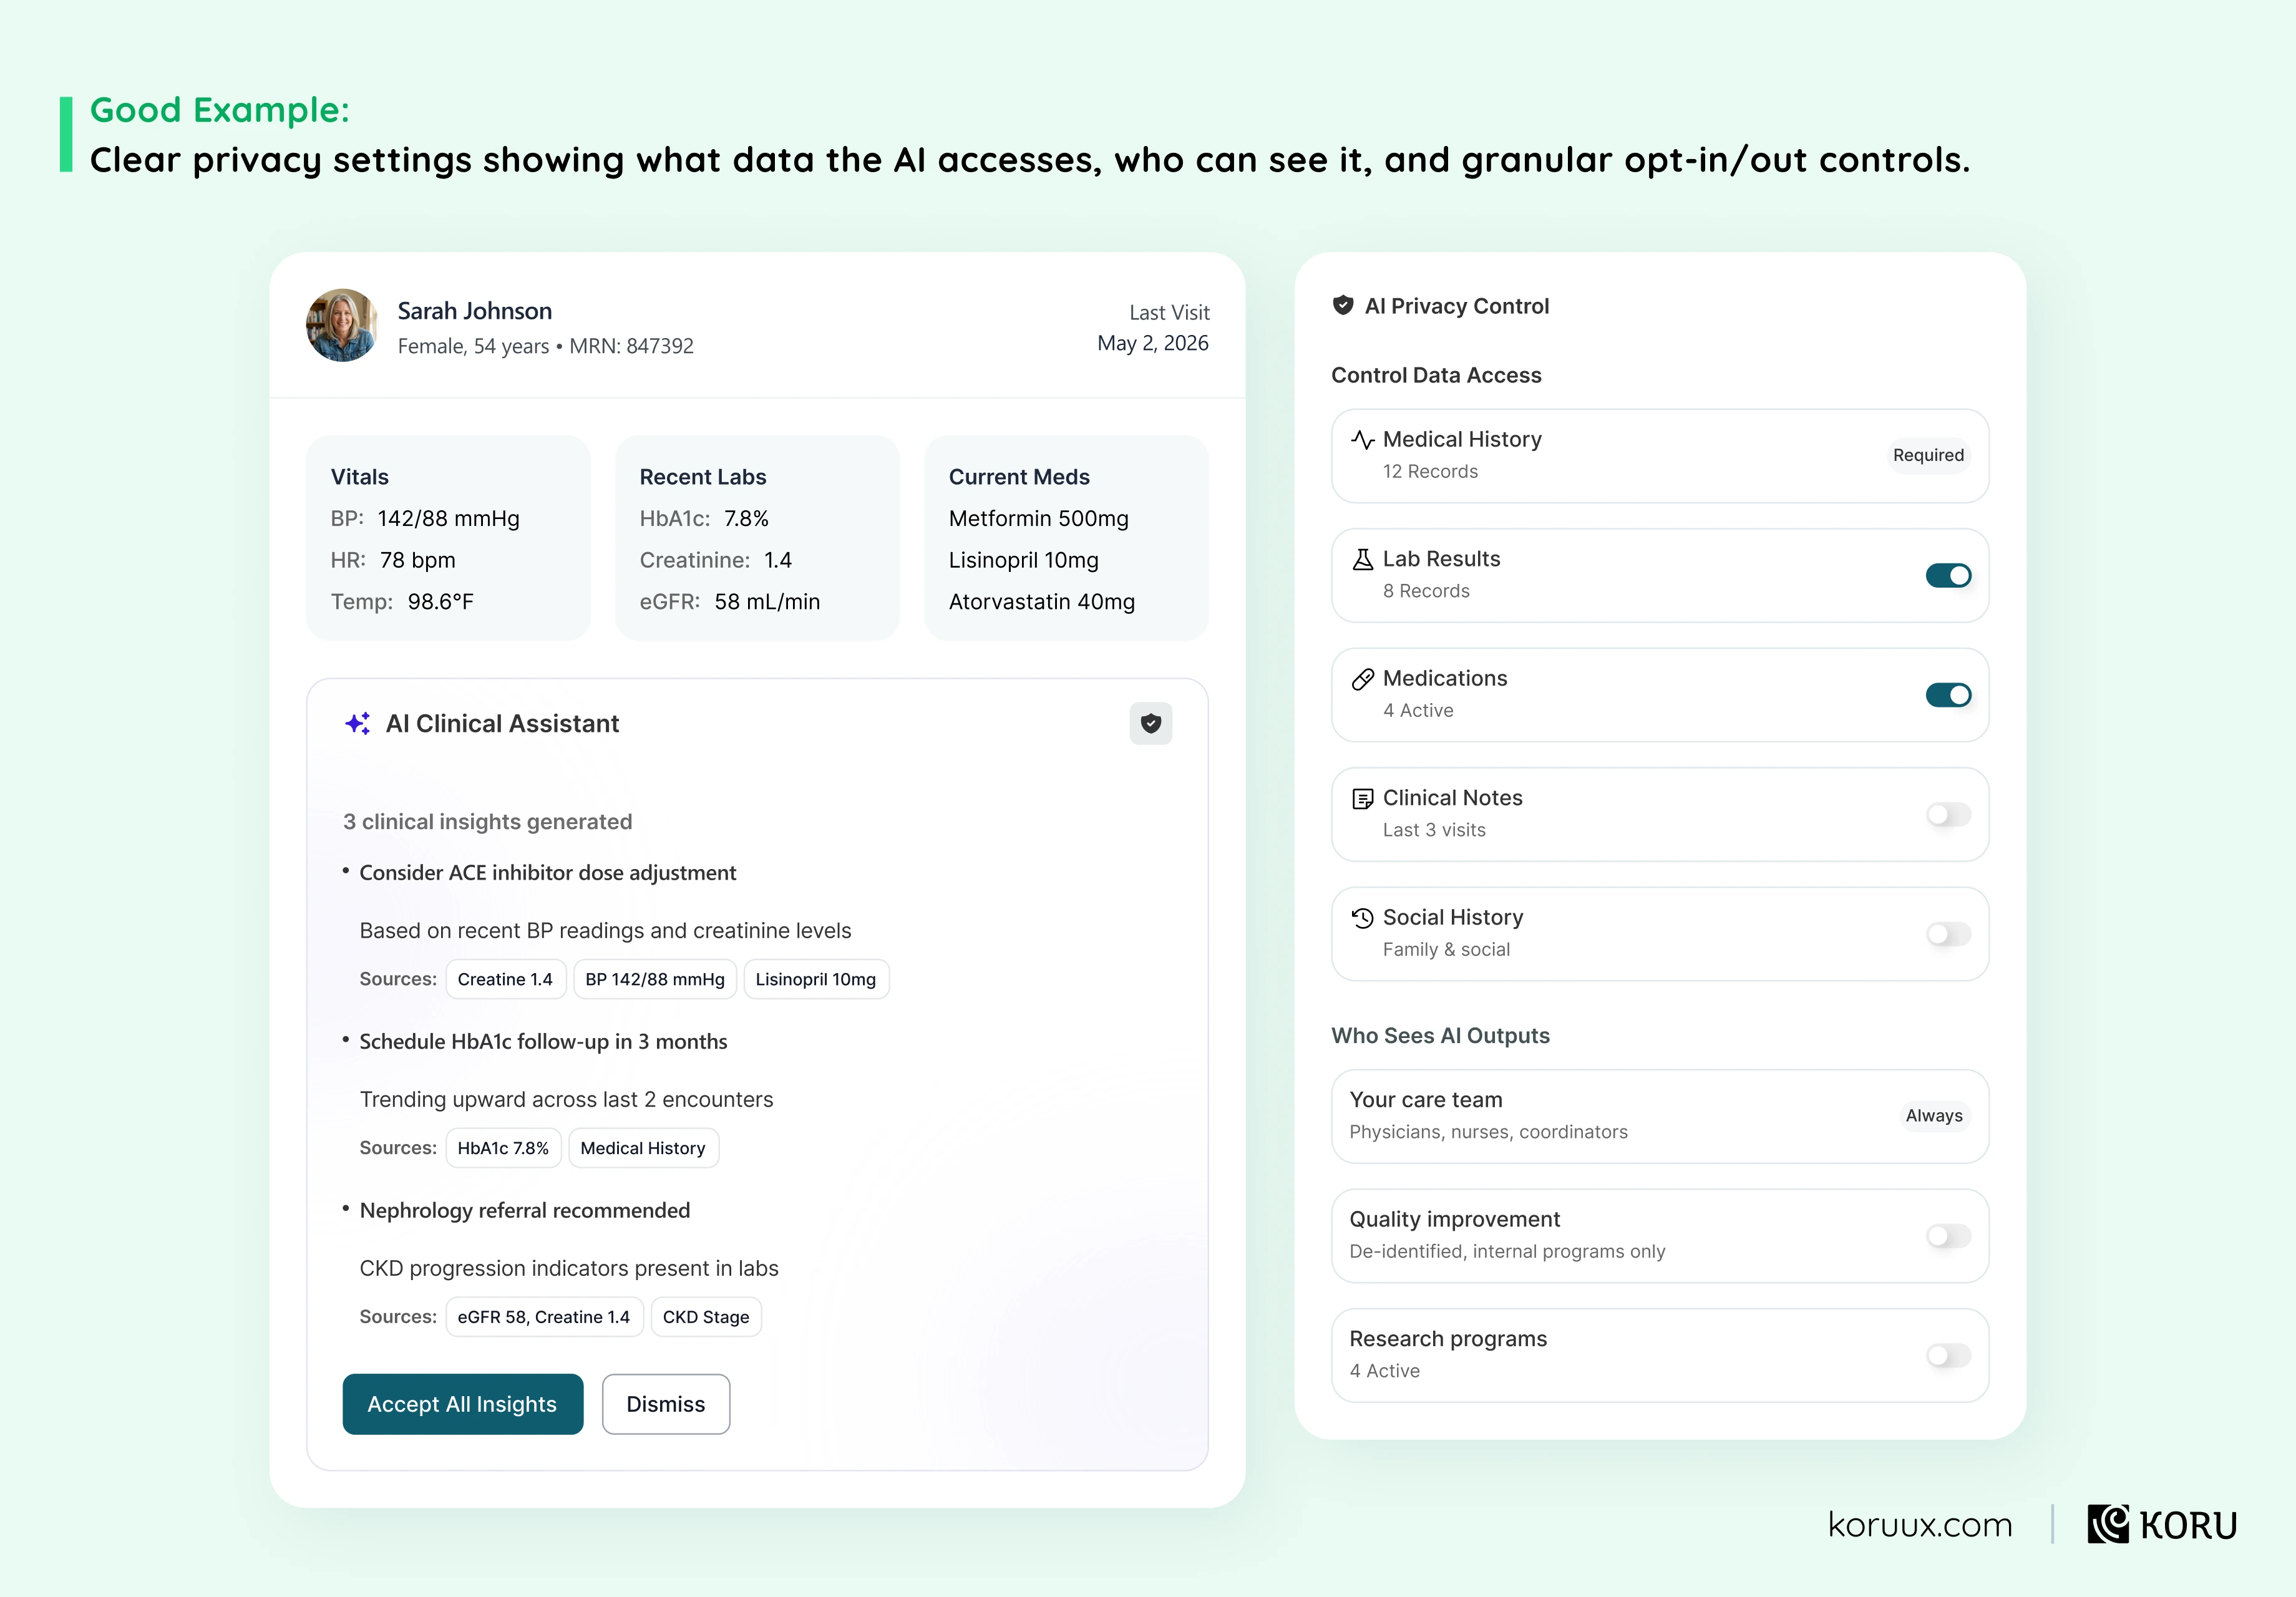Enable the Quality improvement sharing toggle

point(1948,1236)
